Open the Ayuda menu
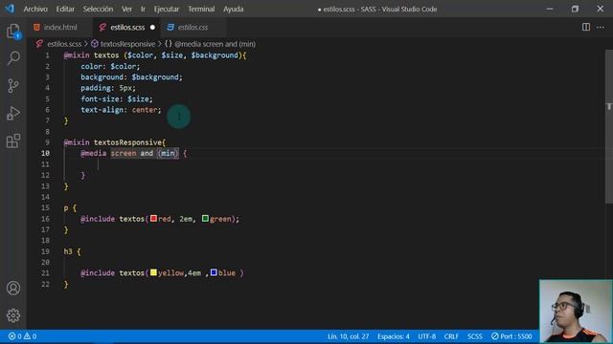The image size is (613, 344). [234, 9]
